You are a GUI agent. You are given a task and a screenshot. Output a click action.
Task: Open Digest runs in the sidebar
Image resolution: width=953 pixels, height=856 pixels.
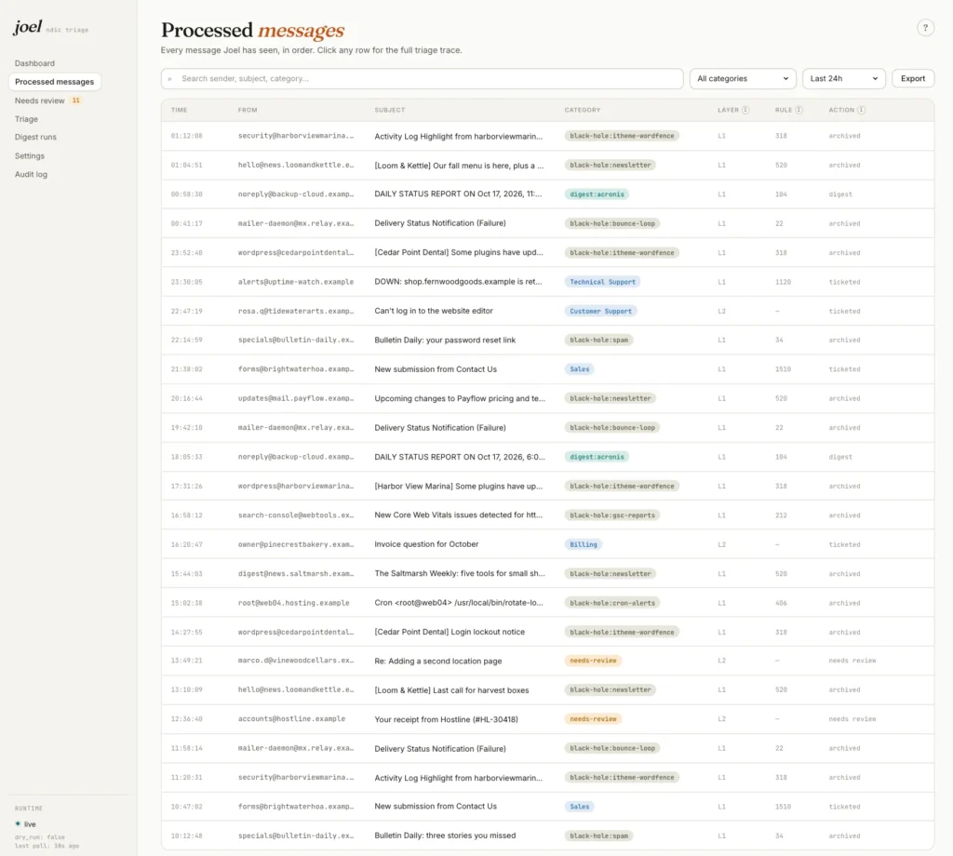(x=35, y=138)
